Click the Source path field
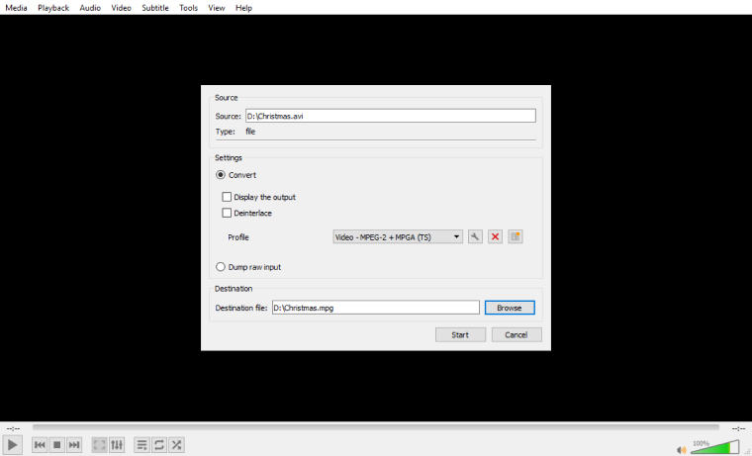This screenshot has height=456, width=752. click(391, 116)
